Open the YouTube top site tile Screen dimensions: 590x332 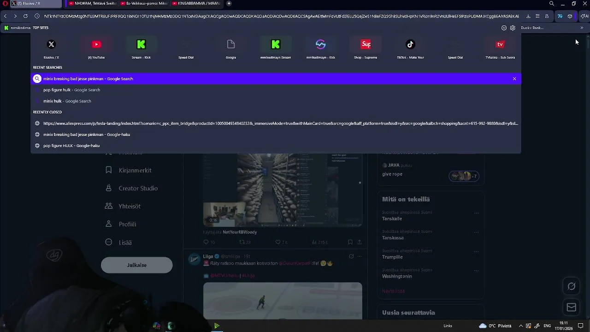(x=96, y=48)
